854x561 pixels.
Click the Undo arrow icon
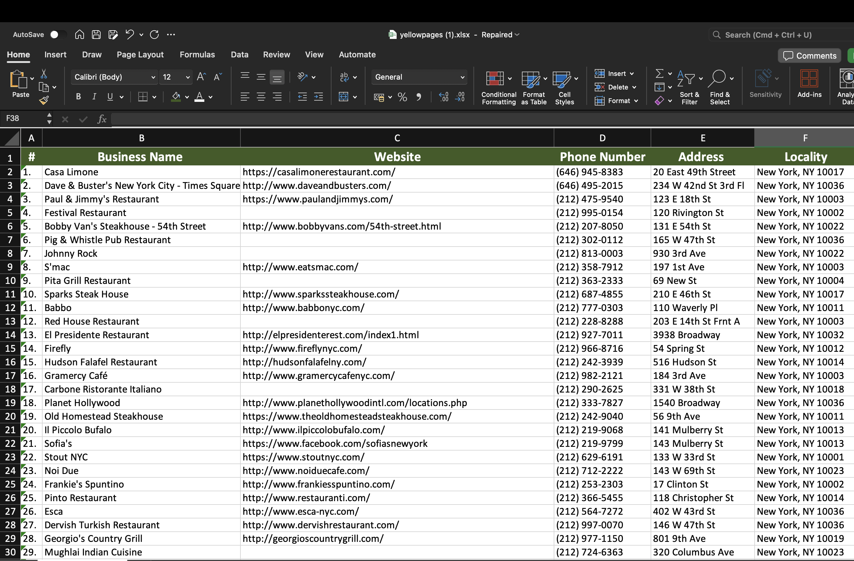tap(130, 35)
